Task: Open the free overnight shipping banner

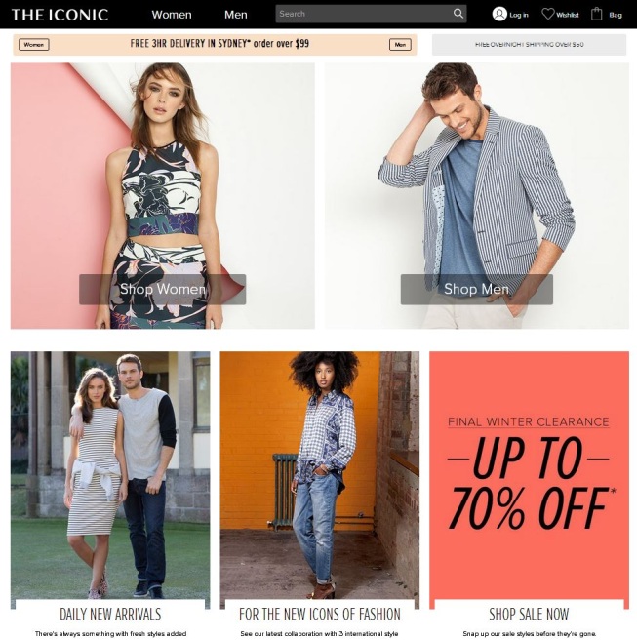Action: 529,45
